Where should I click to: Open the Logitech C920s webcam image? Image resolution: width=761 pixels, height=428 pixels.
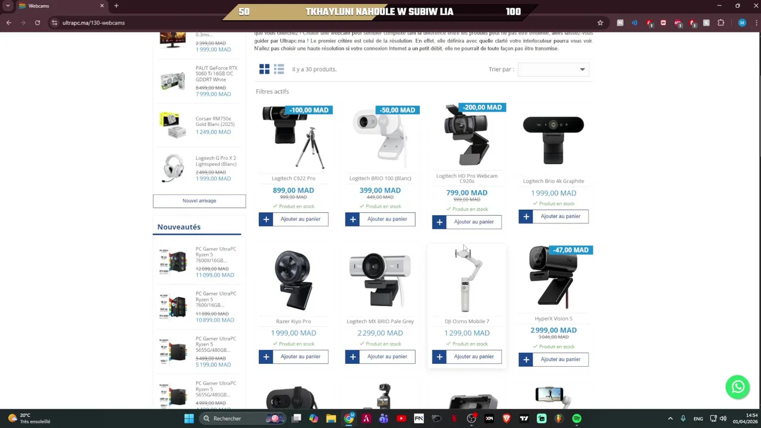467,136
